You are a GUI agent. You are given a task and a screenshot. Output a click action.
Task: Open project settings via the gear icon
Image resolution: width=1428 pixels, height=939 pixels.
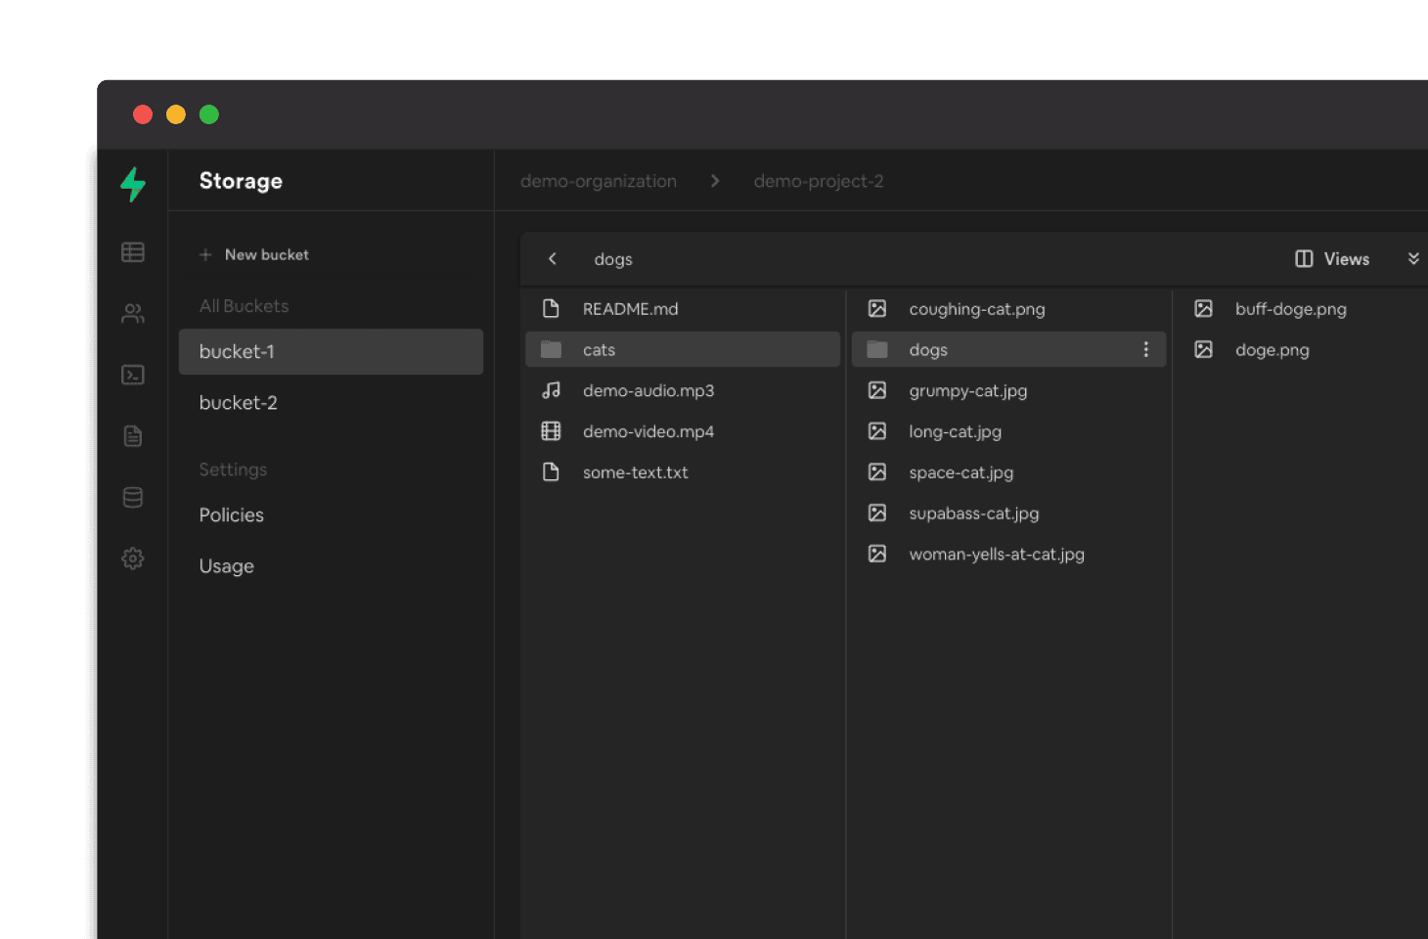132,559
